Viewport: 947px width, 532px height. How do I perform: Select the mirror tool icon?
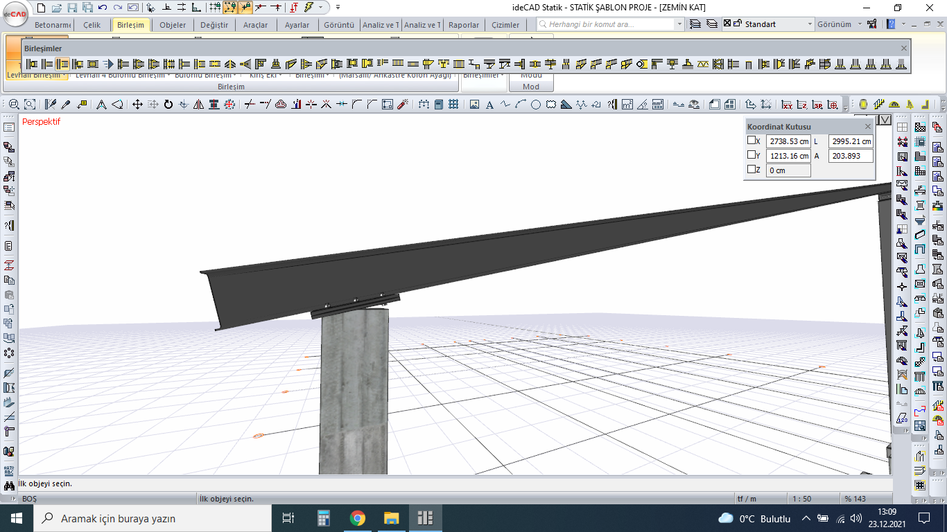click(x=199, y=105)
